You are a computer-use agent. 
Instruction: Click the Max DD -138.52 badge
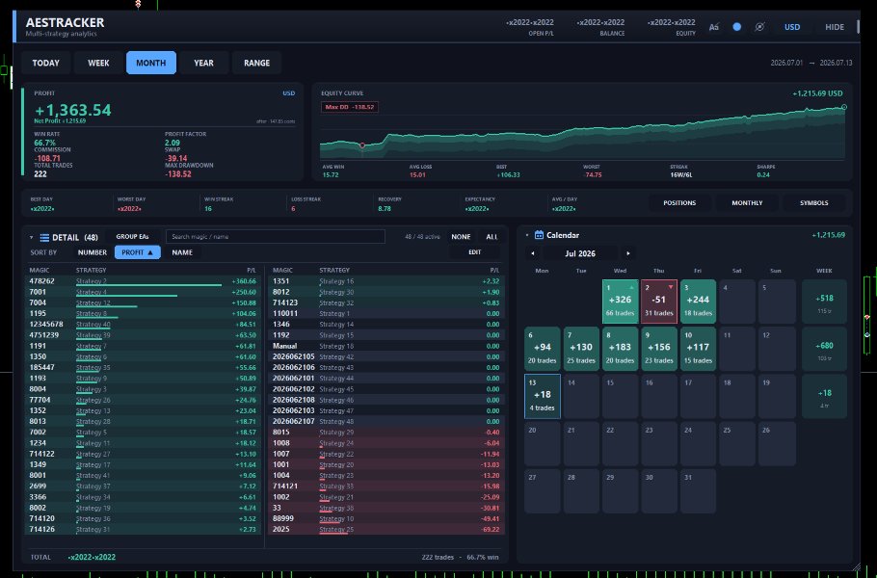coord(350,107)
